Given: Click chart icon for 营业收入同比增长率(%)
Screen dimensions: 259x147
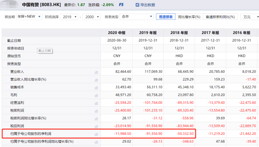Looking at the screenshot, I should (96, 80).
